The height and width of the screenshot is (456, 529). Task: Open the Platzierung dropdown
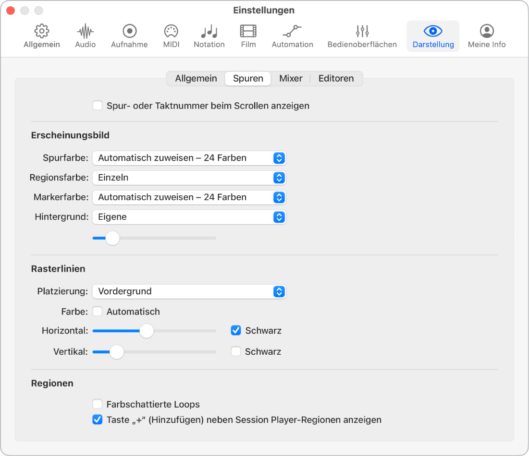pyautogui.click(x=189, y=291)
